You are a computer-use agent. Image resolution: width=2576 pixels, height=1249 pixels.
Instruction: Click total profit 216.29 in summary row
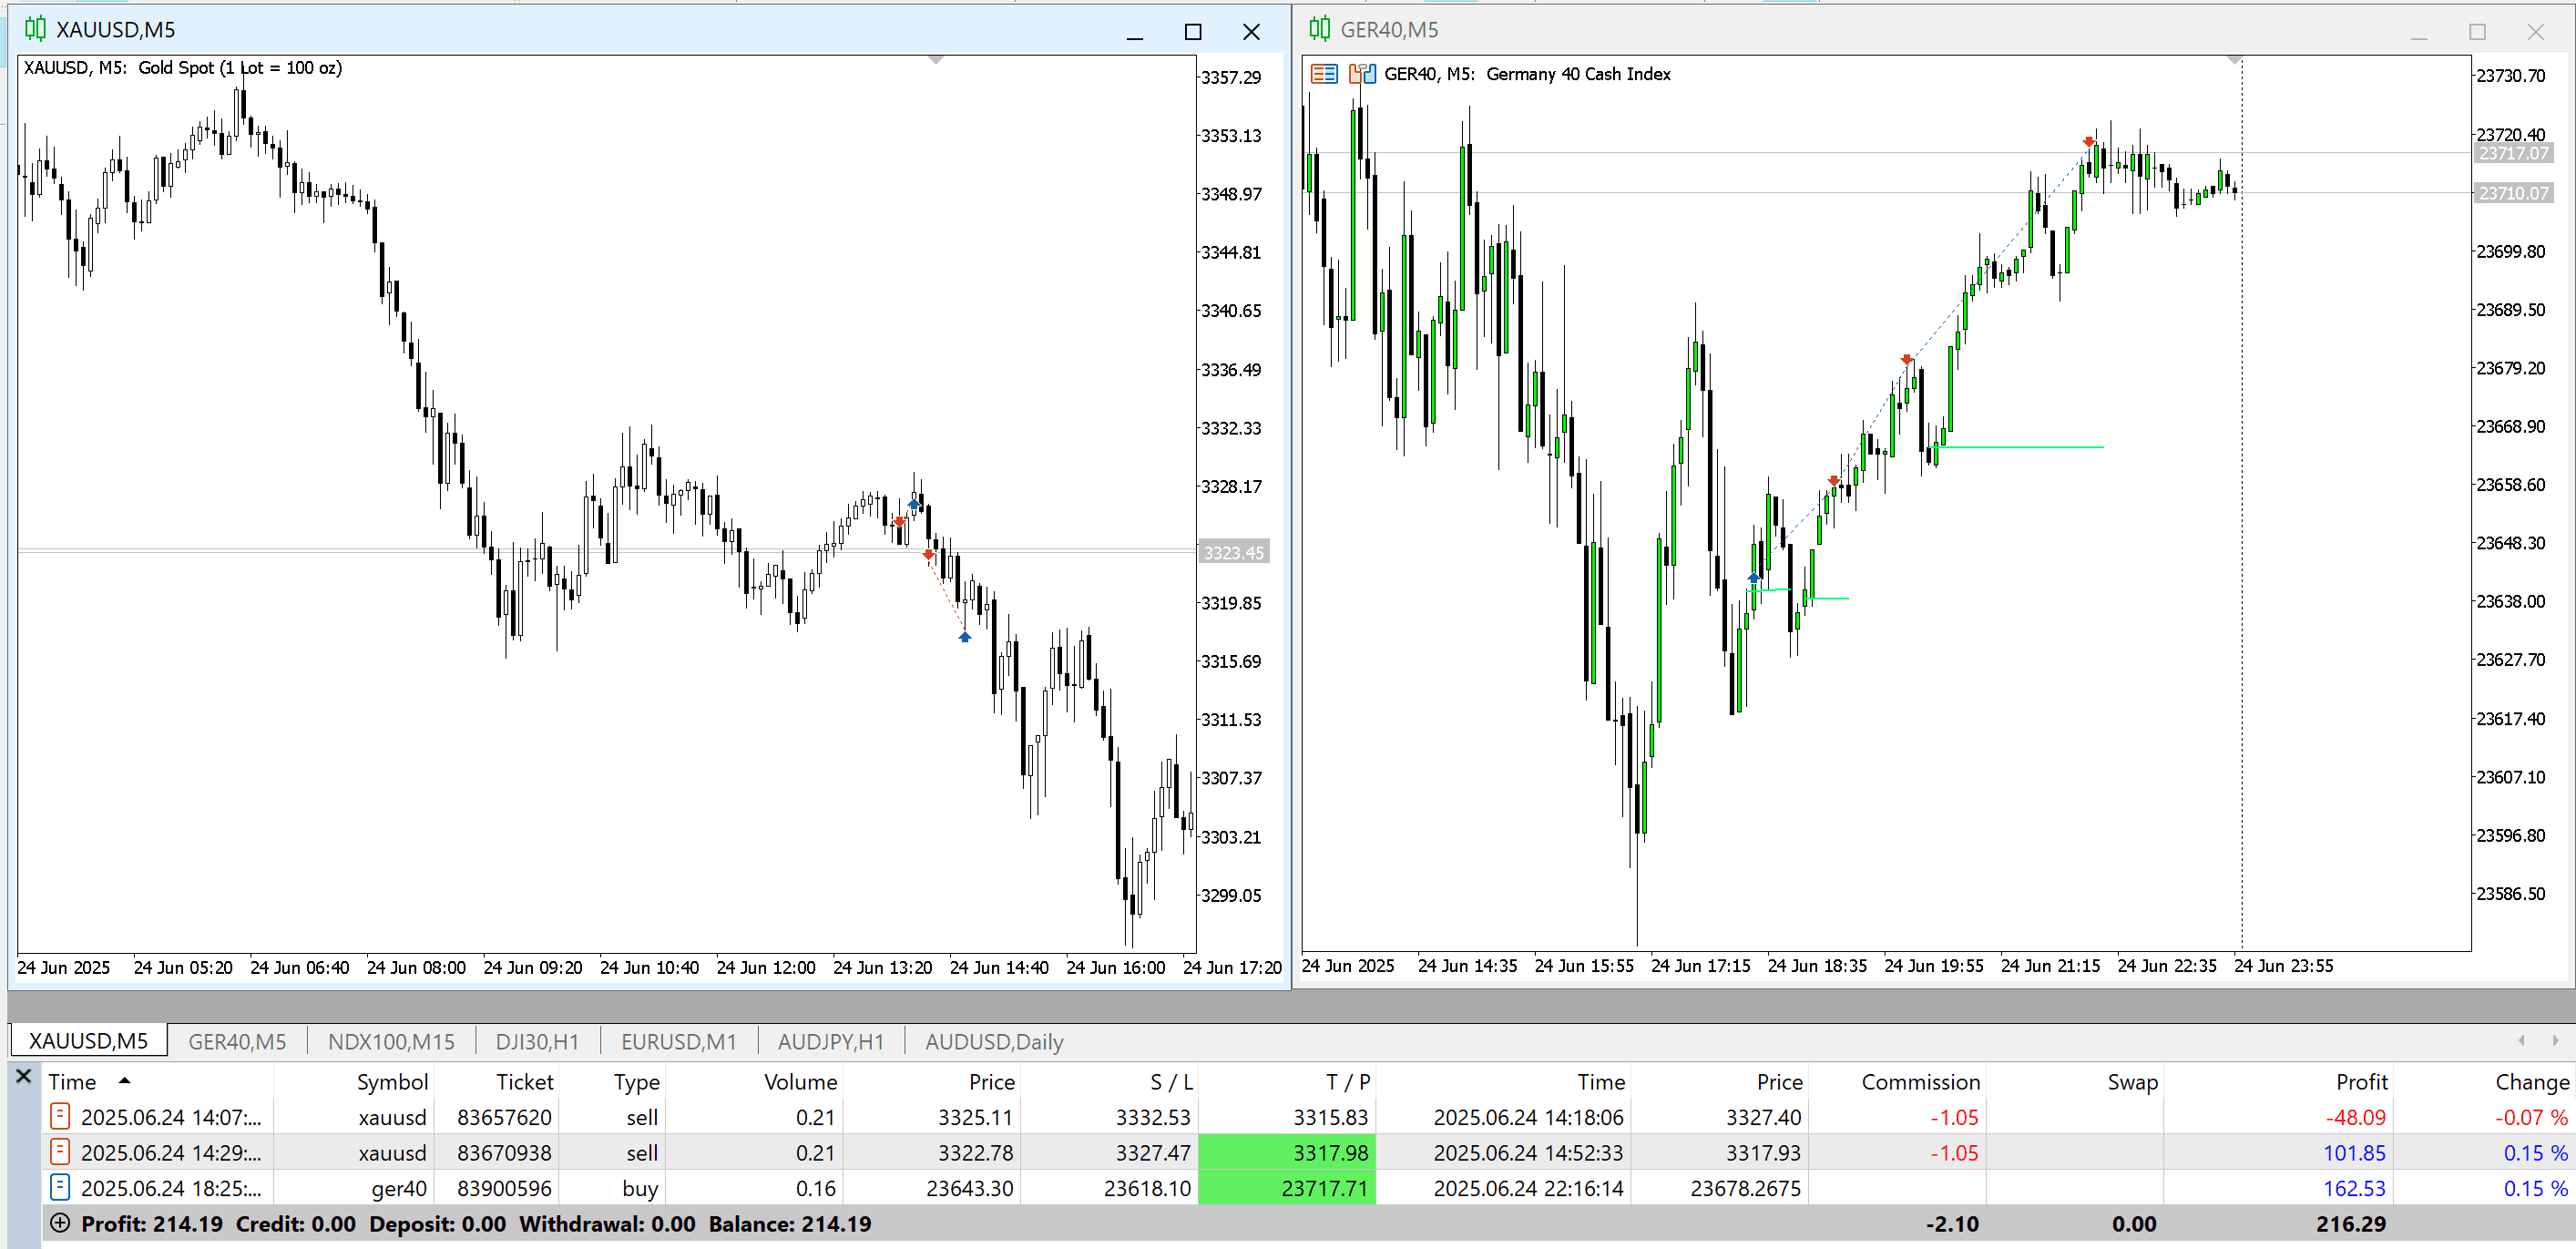point(2351,1223)
